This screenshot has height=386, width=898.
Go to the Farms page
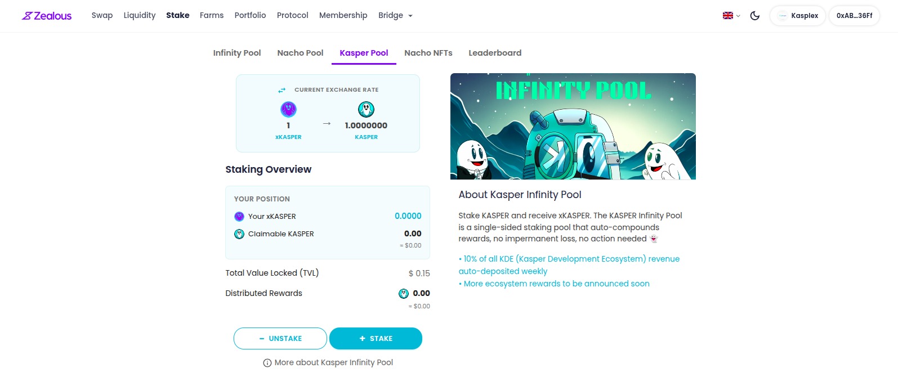click(x=212, y=16)
